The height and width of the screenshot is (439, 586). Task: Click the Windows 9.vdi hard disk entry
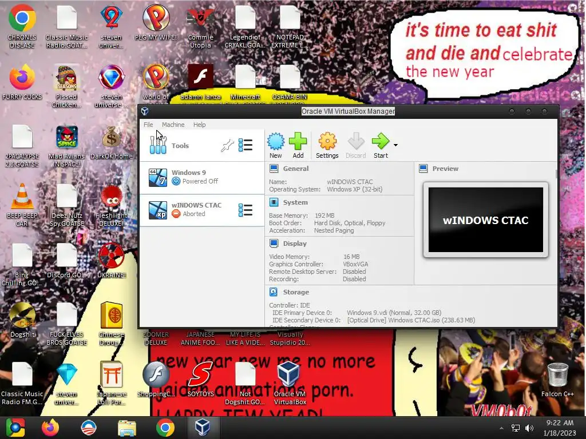point(394,313)
